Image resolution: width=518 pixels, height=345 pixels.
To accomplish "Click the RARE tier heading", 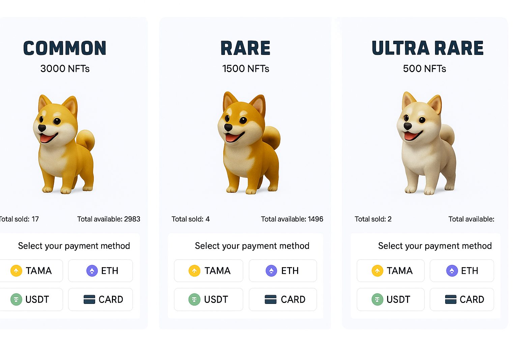I will click(246, 48).
